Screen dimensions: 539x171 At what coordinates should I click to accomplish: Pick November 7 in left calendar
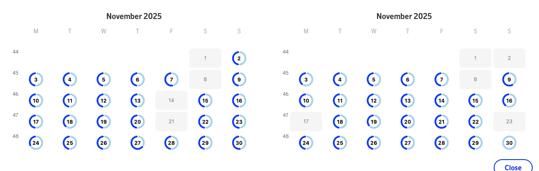point(171,79)
